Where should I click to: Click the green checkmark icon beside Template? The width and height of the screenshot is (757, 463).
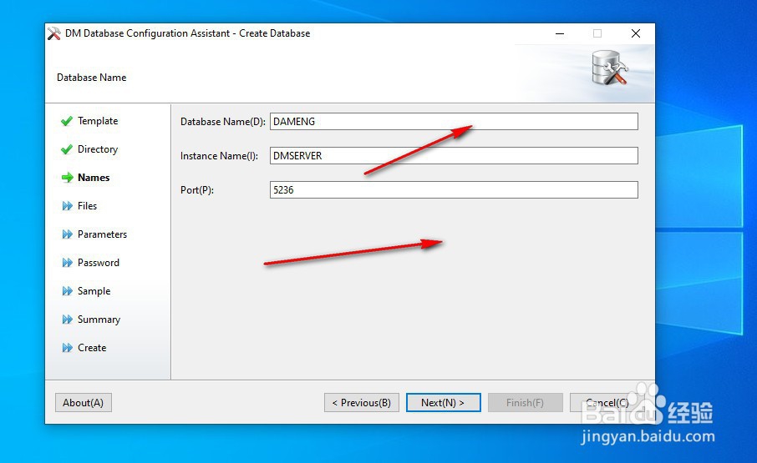pyautogui.click(x=67, y=121)
